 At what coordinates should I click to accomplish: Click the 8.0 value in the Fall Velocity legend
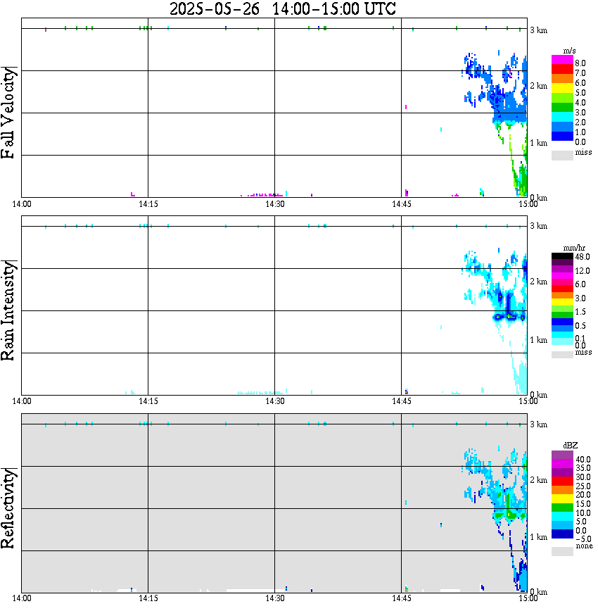580,63
